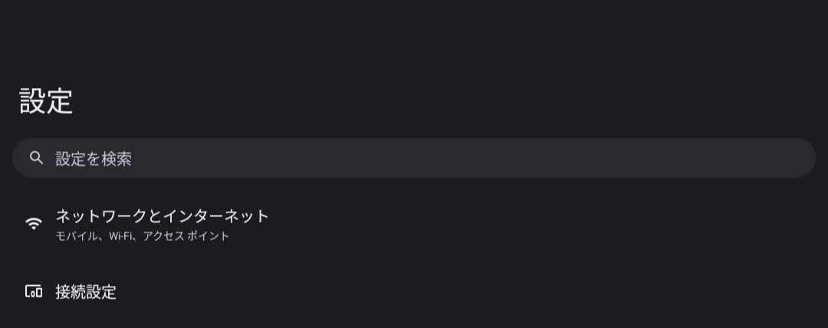The height and width of the screenshot is (328, 828).
Task: Click the magnifying glass search icon
Action: click(35, 158)
